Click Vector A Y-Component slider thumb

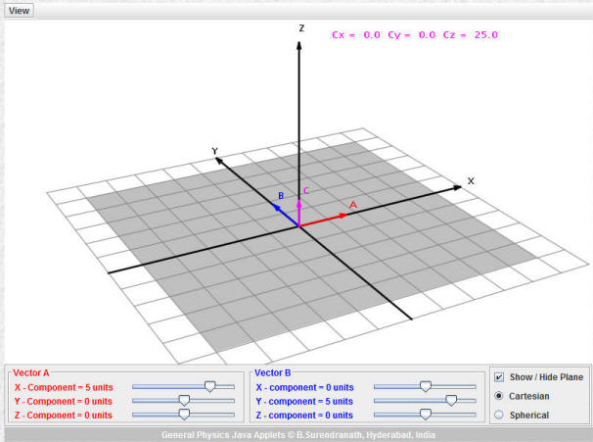(184, 401)
